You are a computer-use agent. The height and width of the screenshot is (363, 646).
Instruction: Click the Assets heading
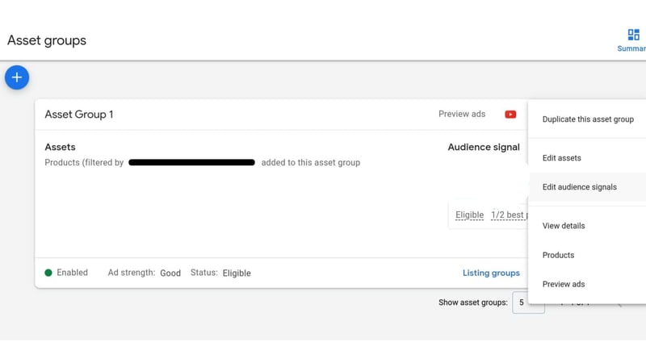coord(60,147)
